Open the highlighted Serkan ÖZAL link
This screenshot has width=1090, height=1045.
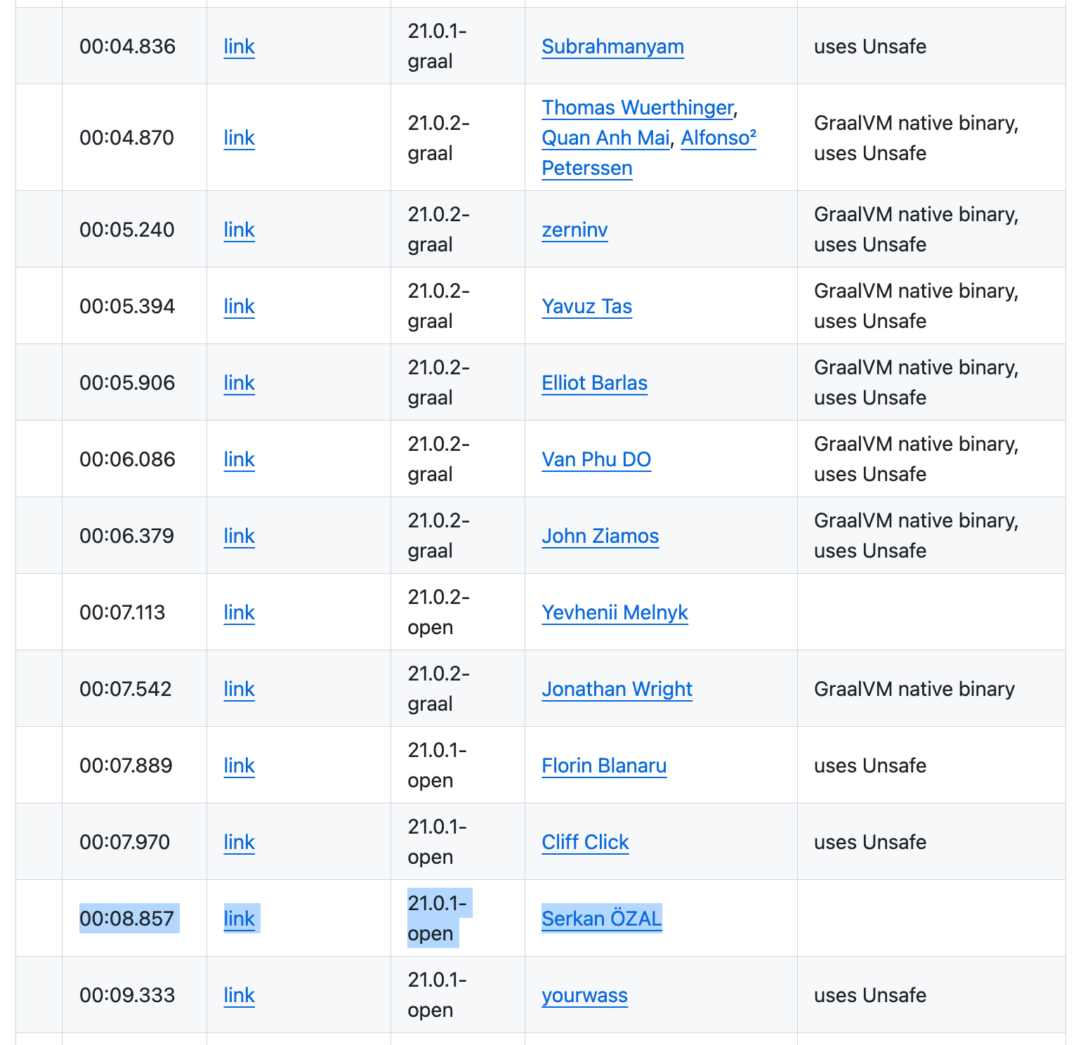point(601,919)
